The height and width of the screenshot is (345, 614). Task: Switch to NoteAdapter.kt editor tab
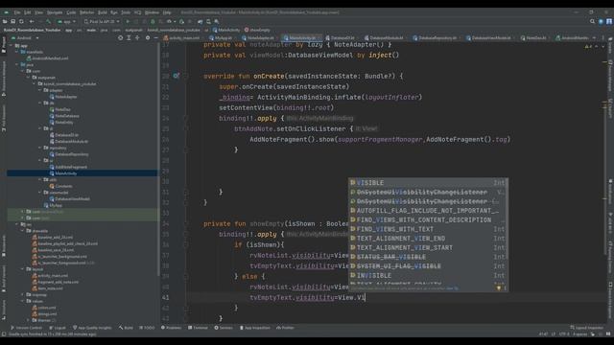pyautogui.click(x=258, y=38)
